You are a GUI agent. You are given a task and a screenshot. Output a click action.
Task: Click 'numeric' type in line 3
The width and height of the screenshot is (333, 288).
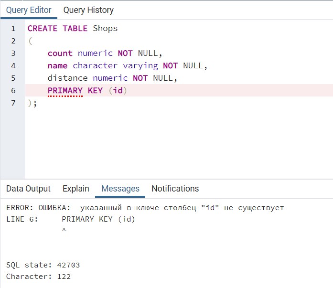(95, 53)
